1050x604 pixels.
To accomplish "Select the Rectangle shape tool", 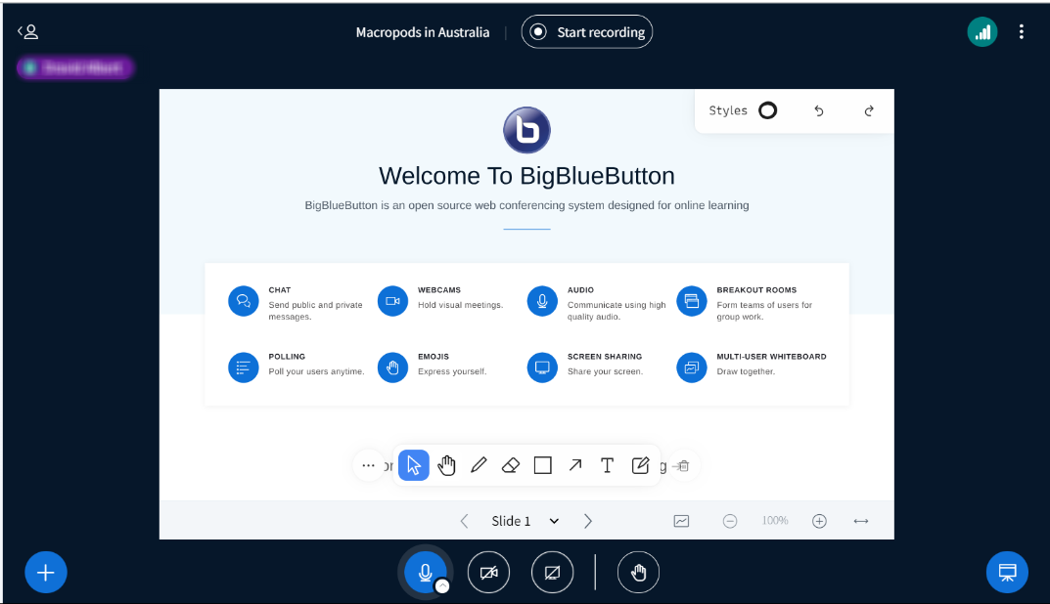I will [542, 465].
